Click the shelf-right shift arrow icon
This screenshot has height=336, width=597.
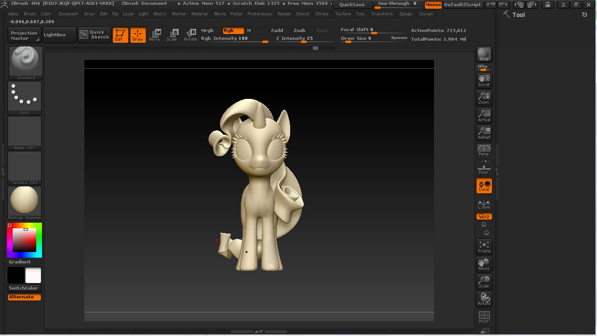(x=503, y=5)
